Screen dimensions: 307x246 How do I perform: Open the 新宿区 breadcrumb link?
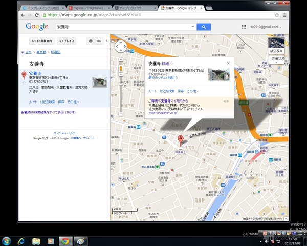tap(56, 52)
